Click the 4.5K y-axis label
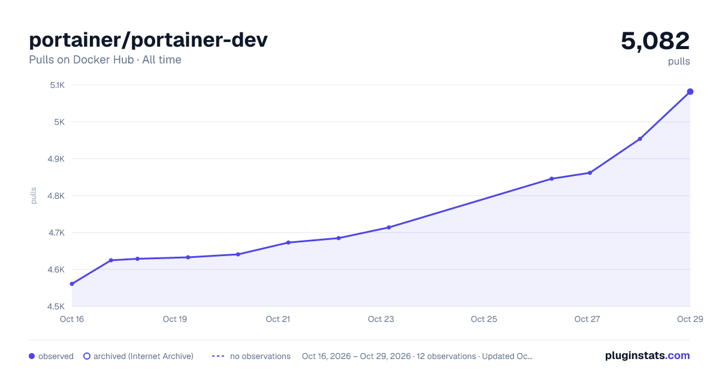This screenshot has height=377, width=719. tap(56, 306)
